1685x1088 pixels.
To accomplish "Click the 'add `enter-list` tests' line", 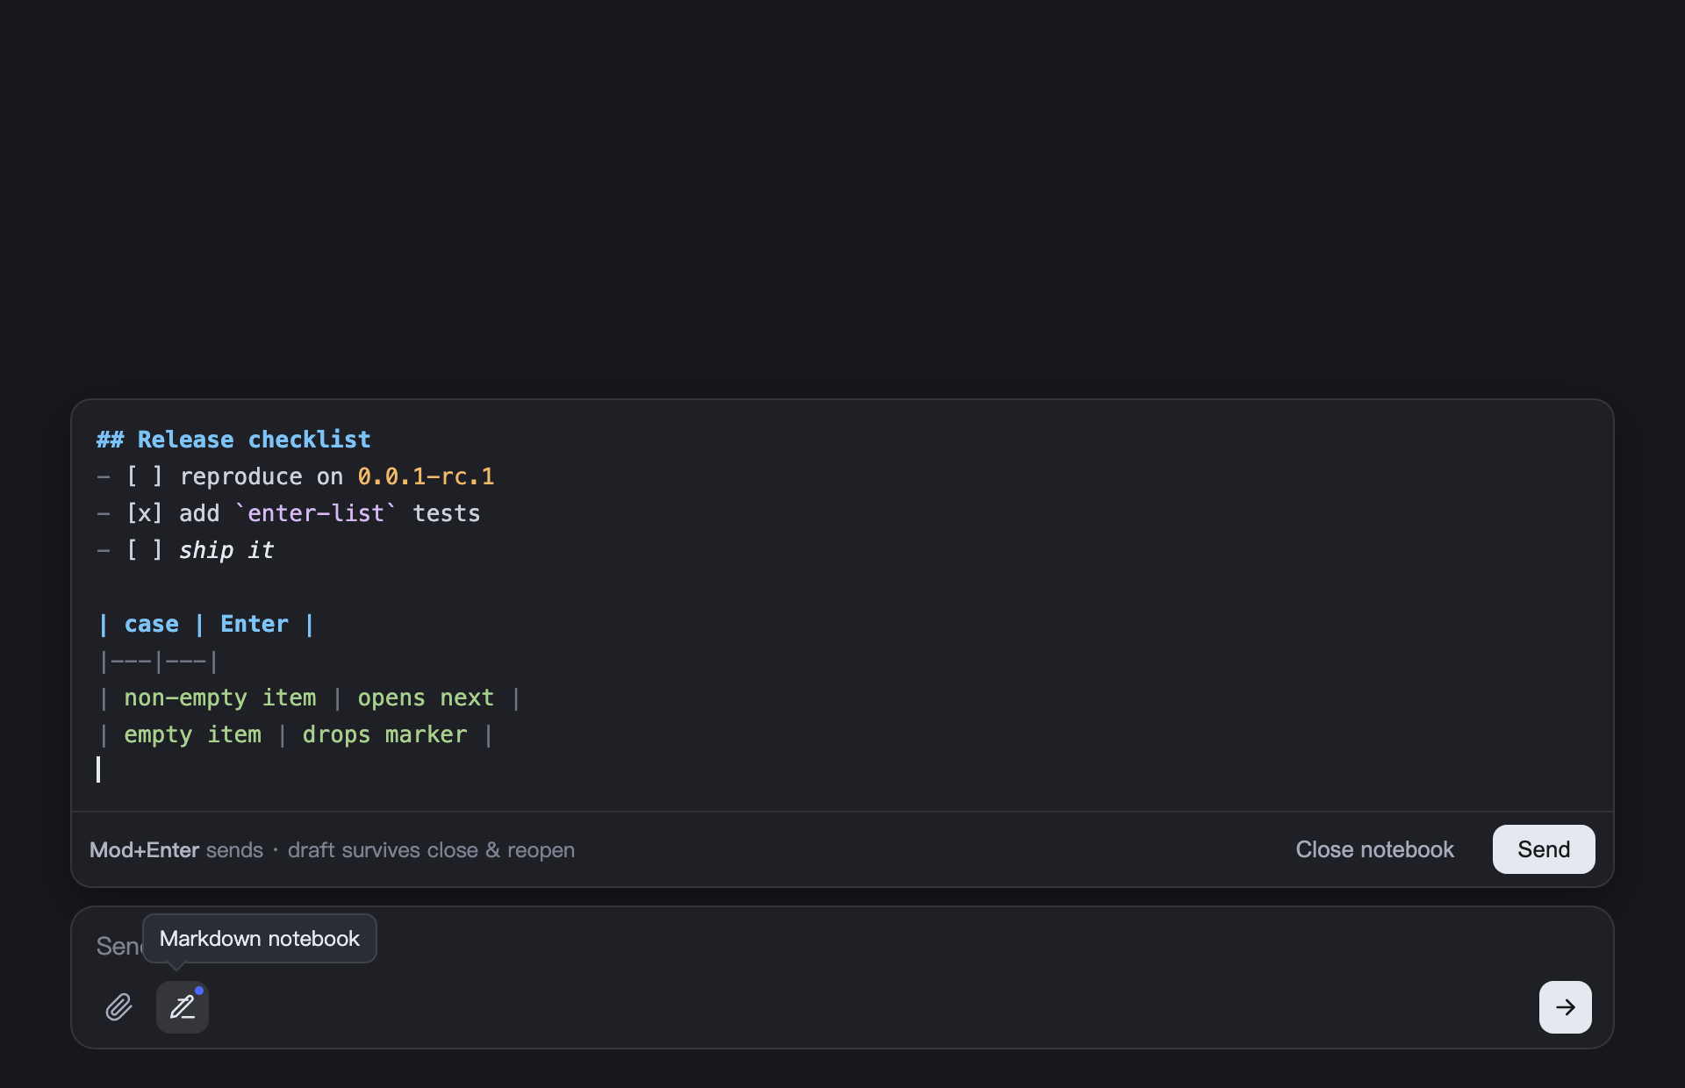I will click(289, 513).
